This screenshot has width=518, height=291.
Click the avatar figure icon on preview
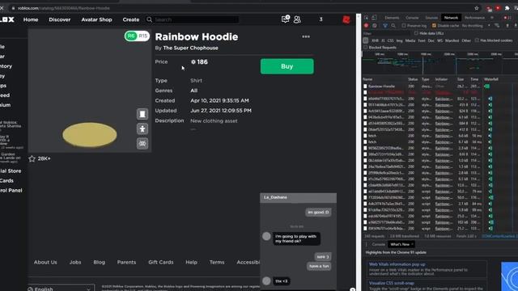click(x=142, y=129)
